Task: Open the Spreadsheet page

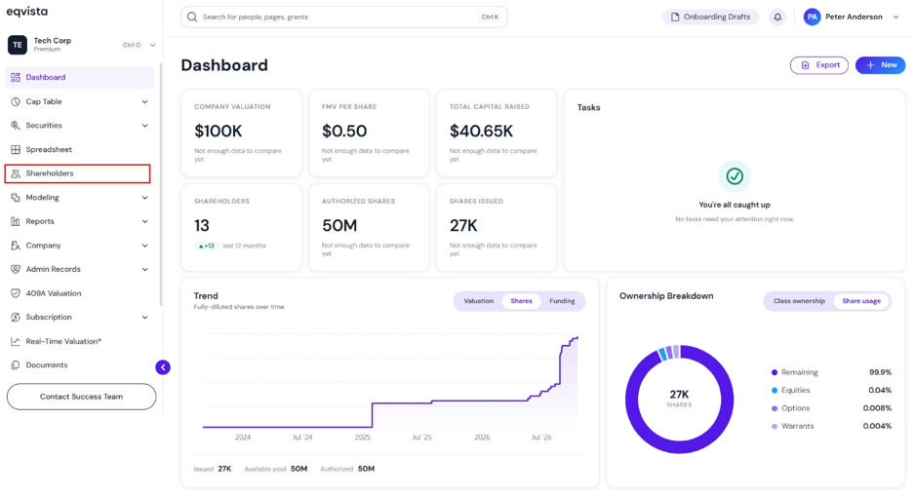Action: [x=79, y=149]
